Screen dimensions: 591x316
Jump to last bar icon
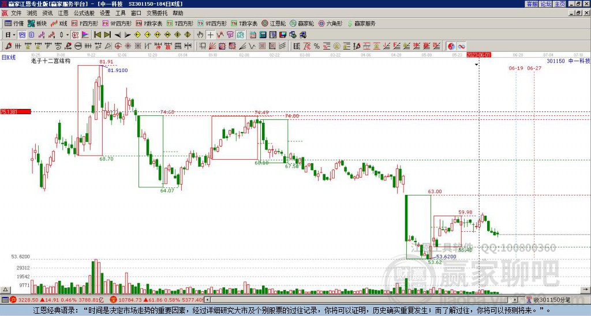point(107,35)
